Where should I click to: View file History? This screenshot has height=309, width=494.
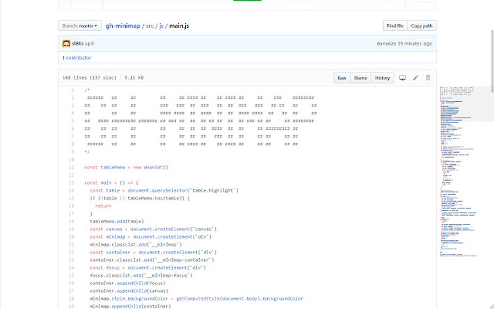pyautogui.click(x=382, y=78)
